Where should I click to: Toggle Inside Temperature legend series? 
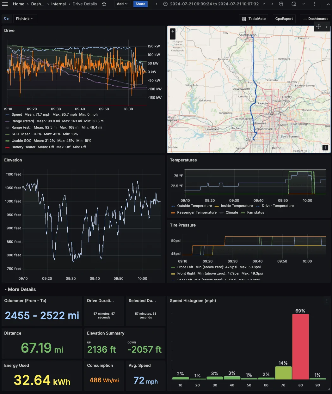point(237,206)
